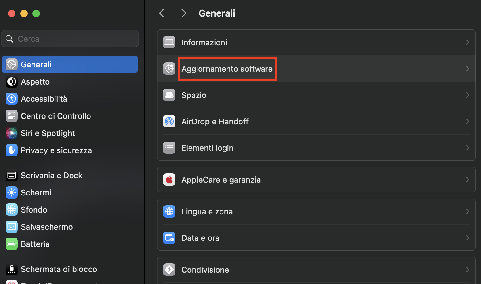Click the search magnifier icon

pos(10,39)
